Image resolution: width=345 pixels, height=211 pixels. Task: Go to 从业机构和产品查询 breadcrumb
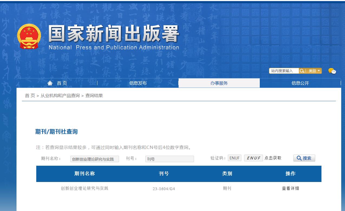(x=60, y=96)
